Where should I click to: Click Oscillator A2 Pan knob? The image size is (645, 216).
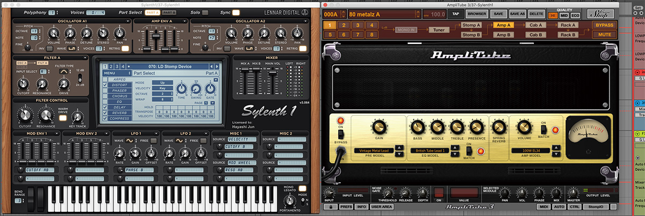tap(297, 34)
